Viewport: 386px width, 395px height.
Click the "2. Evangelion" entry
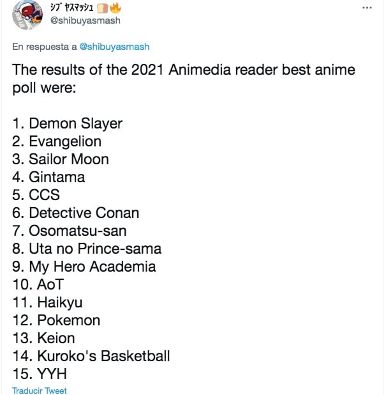tap(57, 141)
